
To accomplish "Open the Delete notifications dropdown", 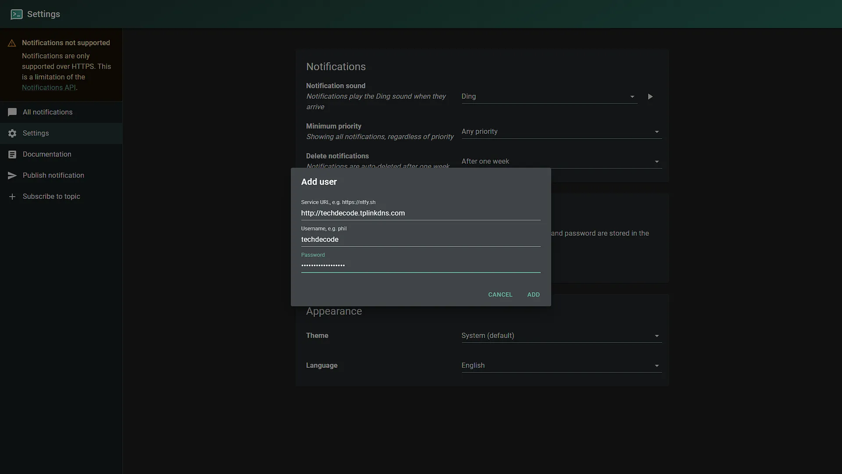I will click(561, 162).
